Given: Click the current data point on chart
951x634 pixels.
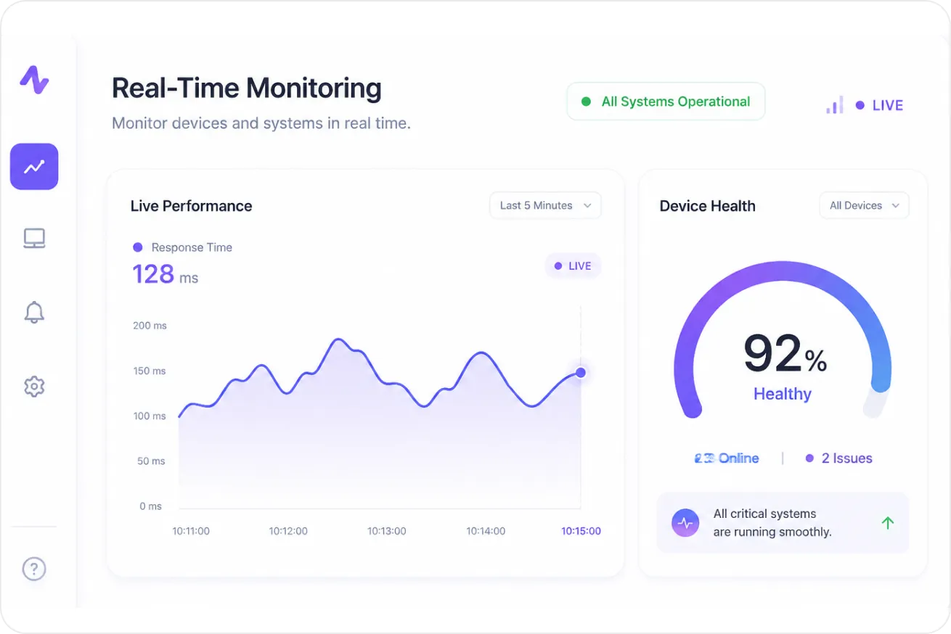Looking at the screenshot, I should tap(581, 372).
